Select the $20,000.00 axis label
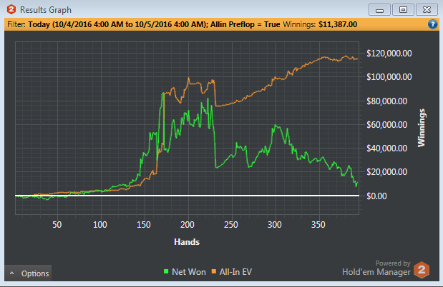Image resolution: width=443 pixels, height=287 pixels. [386, 171]
